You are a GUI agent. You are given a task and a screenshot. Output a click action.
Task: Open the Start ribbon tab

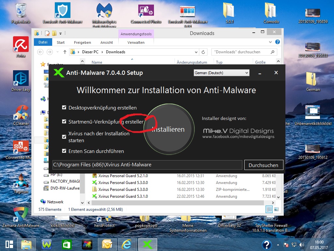[x=61, y=42]
